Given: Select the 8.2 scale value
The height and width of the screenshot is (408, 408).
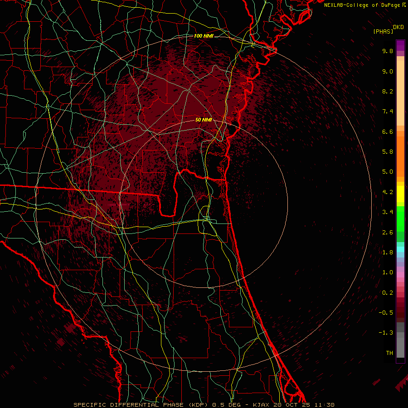Looking at the screenshot, I should 388,91.
